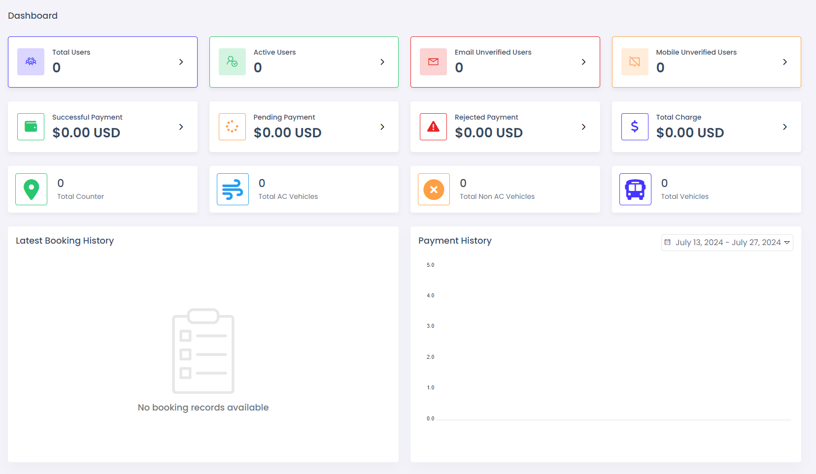Click the empty clipboard illustration in booking history
816x474 pixels.
click(203, 350)
